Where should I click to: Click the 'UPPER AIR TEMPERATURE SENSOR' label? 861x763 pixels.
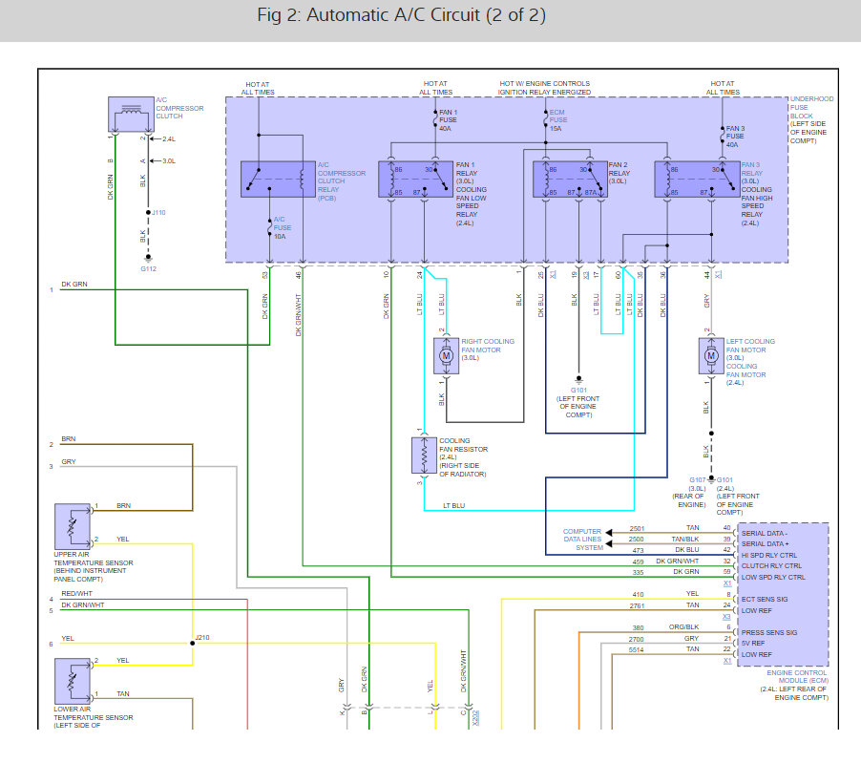coord(94,559)
